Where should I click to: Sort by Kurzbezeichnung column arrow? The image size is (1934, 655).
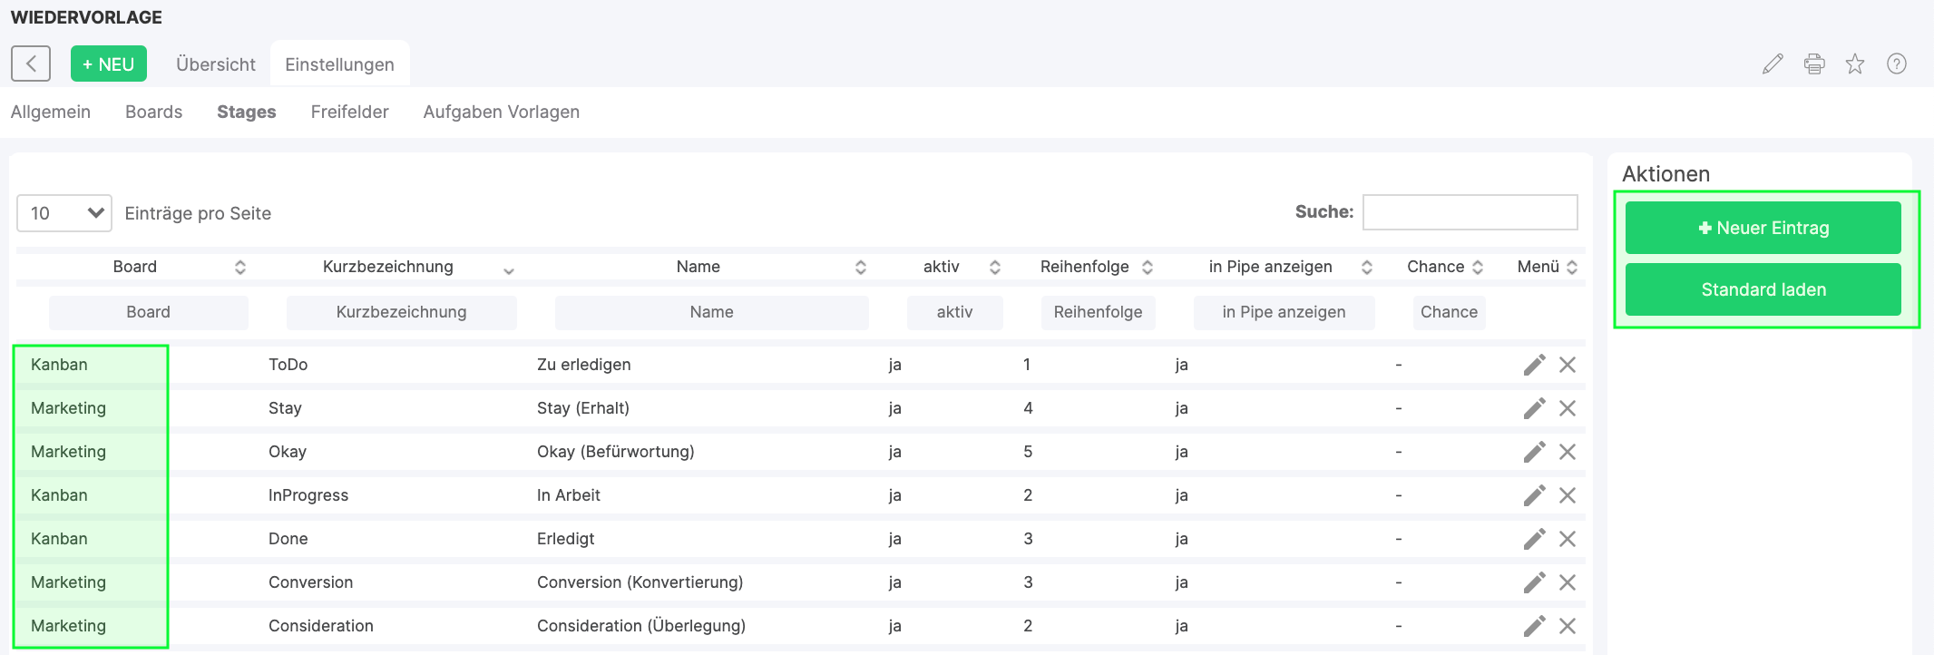(509, 269)
